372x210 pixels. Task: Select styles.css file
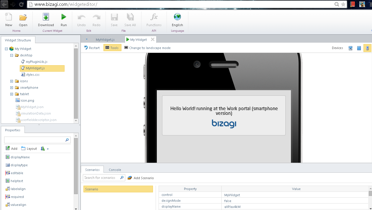pyautogui.click(x=30, y=75)
